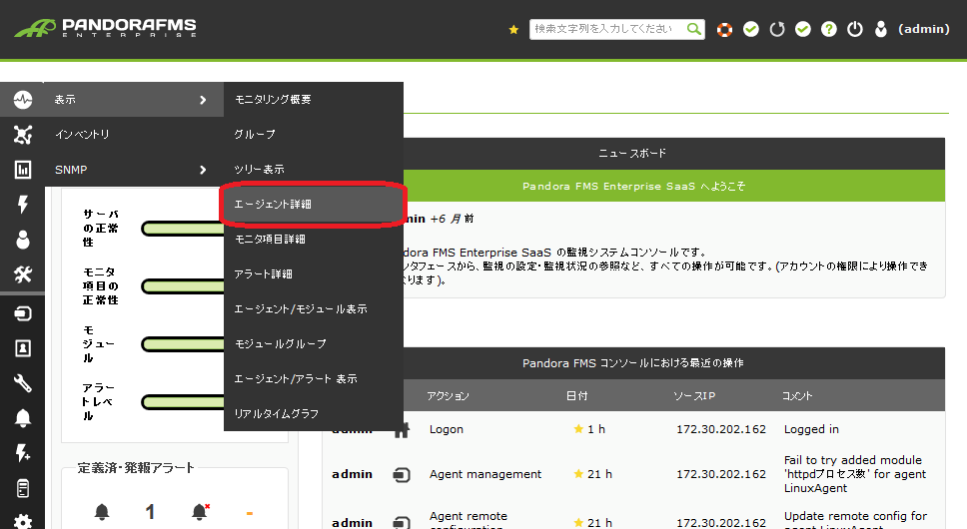Click the magnifier search icon
The image size is (967, 529).
694,29
